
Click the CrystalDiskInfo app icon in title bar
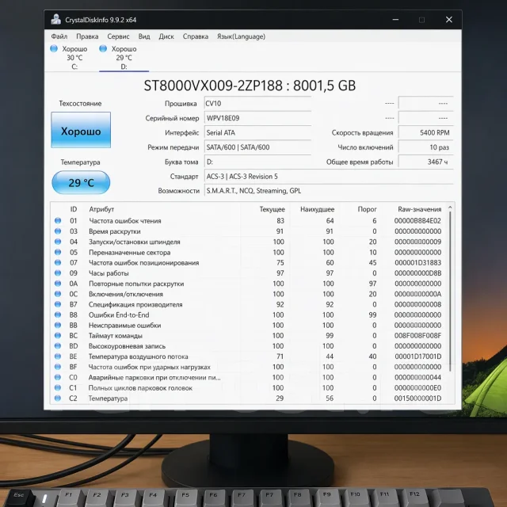coord(56,19)
